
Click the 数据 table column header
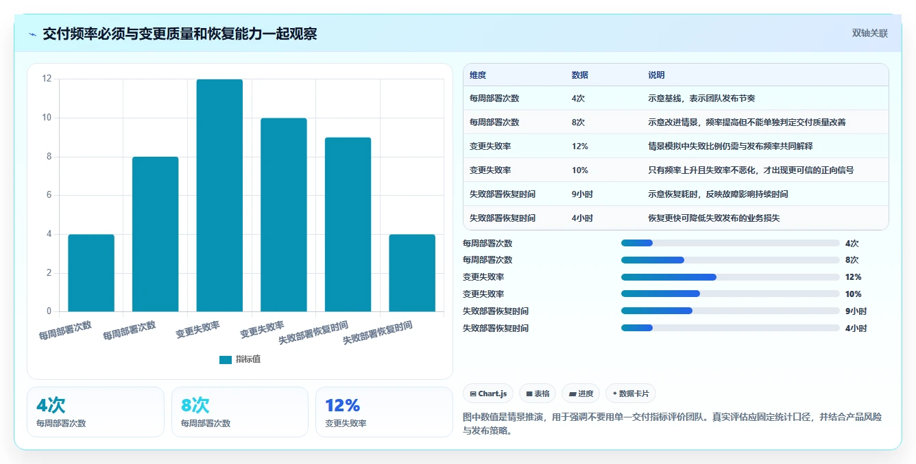point(579,75)
